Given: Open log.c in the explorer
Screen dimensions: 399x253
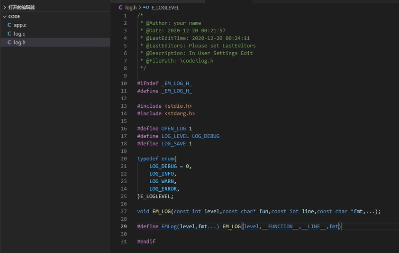Looking at the screenshot, I should click(x=19, y=34).
